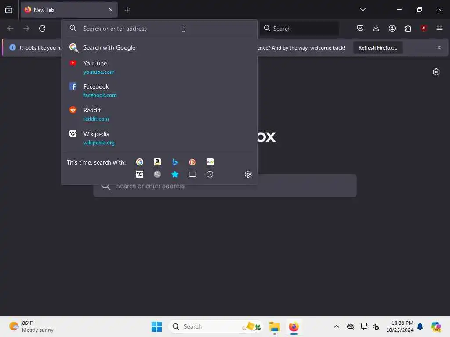450x337 pixels.
Task: Open clock showing 10:39 PM
Action: (x=399, y=326)
